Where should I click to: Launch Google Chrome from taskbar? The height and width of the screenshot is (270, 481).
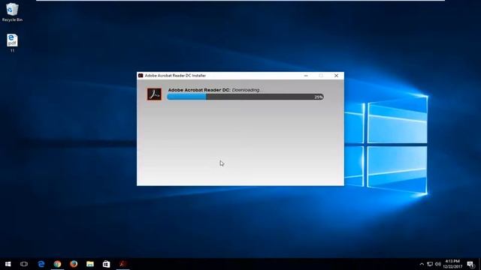coord(57,264)
